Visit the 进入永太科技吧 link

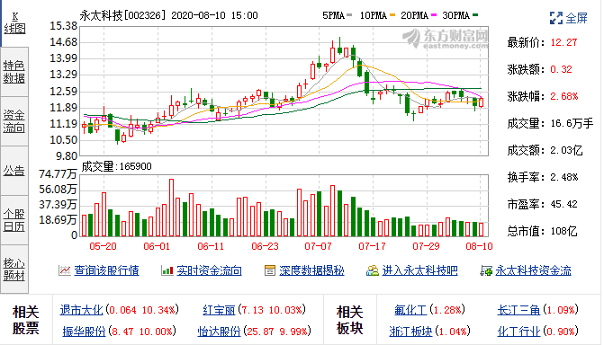click(419, 270)
